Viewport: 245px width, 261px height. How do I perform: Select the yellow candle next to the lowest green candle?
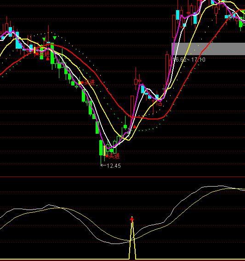point(104,151)
